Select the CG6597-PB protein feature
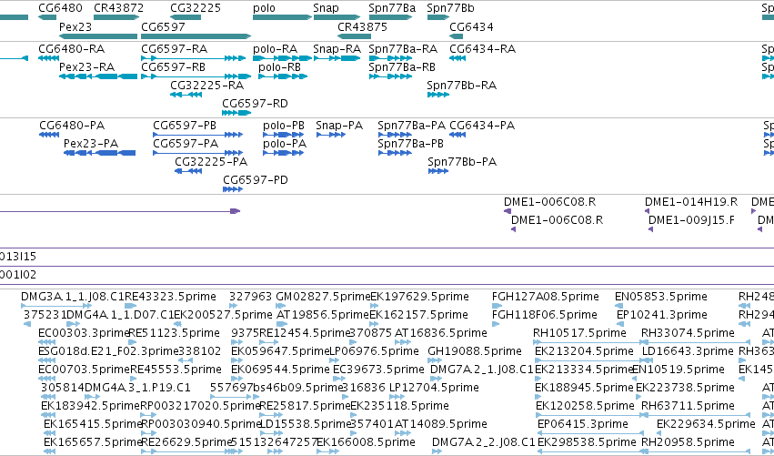Screen dimensions: 774x456 pyautogui.click(x=197, y=135)
